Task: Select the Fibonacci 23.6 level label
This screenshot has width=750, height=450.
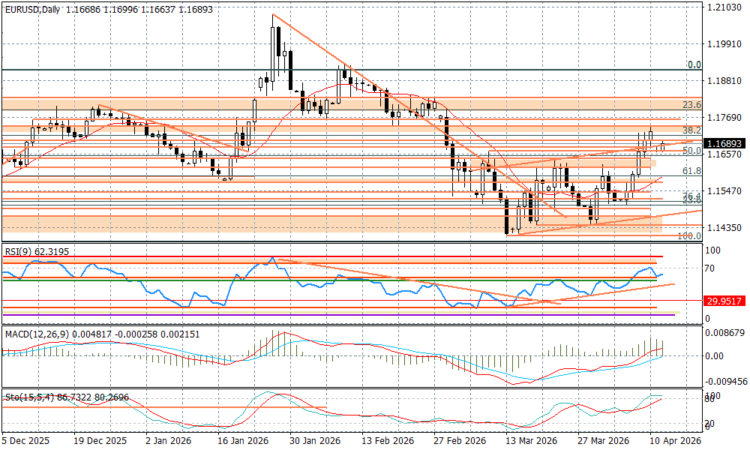Action: point(691,104)
